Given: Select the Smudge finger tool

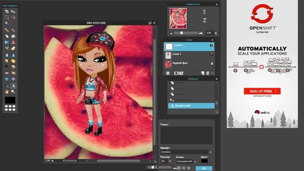Looking at the screenshot, I should [7, 61].
